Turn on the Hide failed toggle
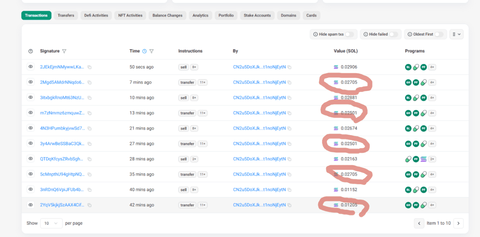 pos(394,34)
